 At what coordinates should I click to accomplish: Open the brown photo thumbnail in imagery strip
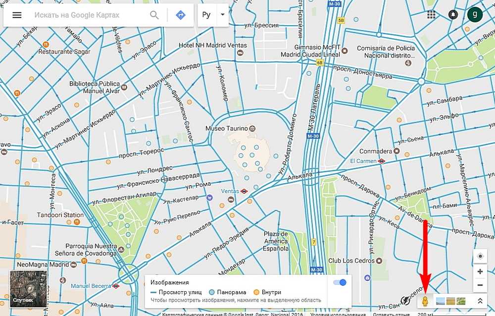[451, 301]
